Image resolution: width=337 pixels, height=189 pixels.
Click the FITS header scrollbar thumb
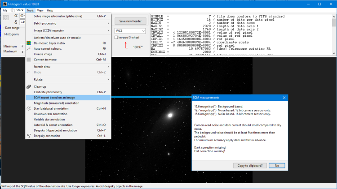tap(334, 22)
